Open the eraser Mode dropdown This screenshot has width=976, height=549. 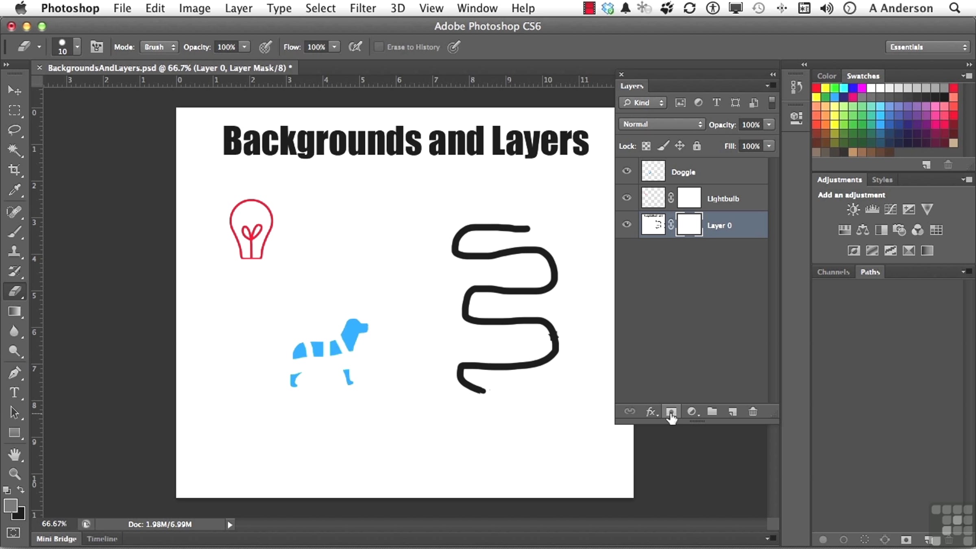click(x=159, y=47)
